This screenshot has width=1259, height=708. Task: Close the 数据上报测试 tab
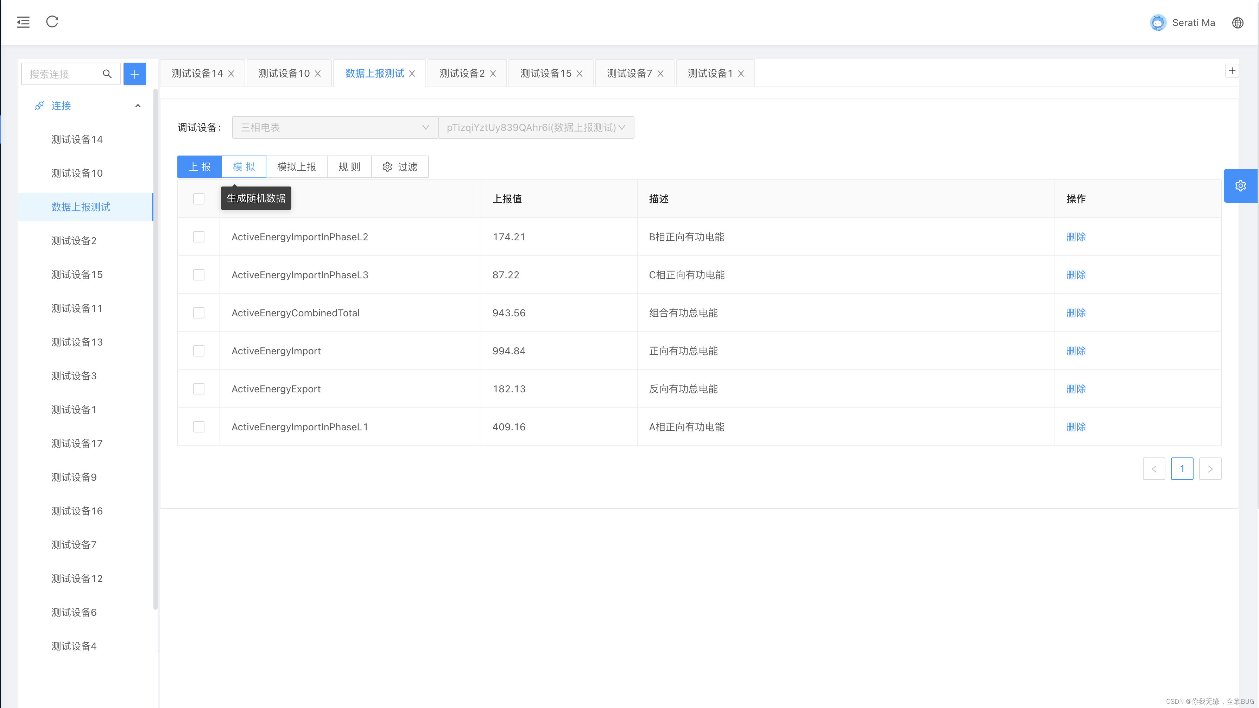412,73
